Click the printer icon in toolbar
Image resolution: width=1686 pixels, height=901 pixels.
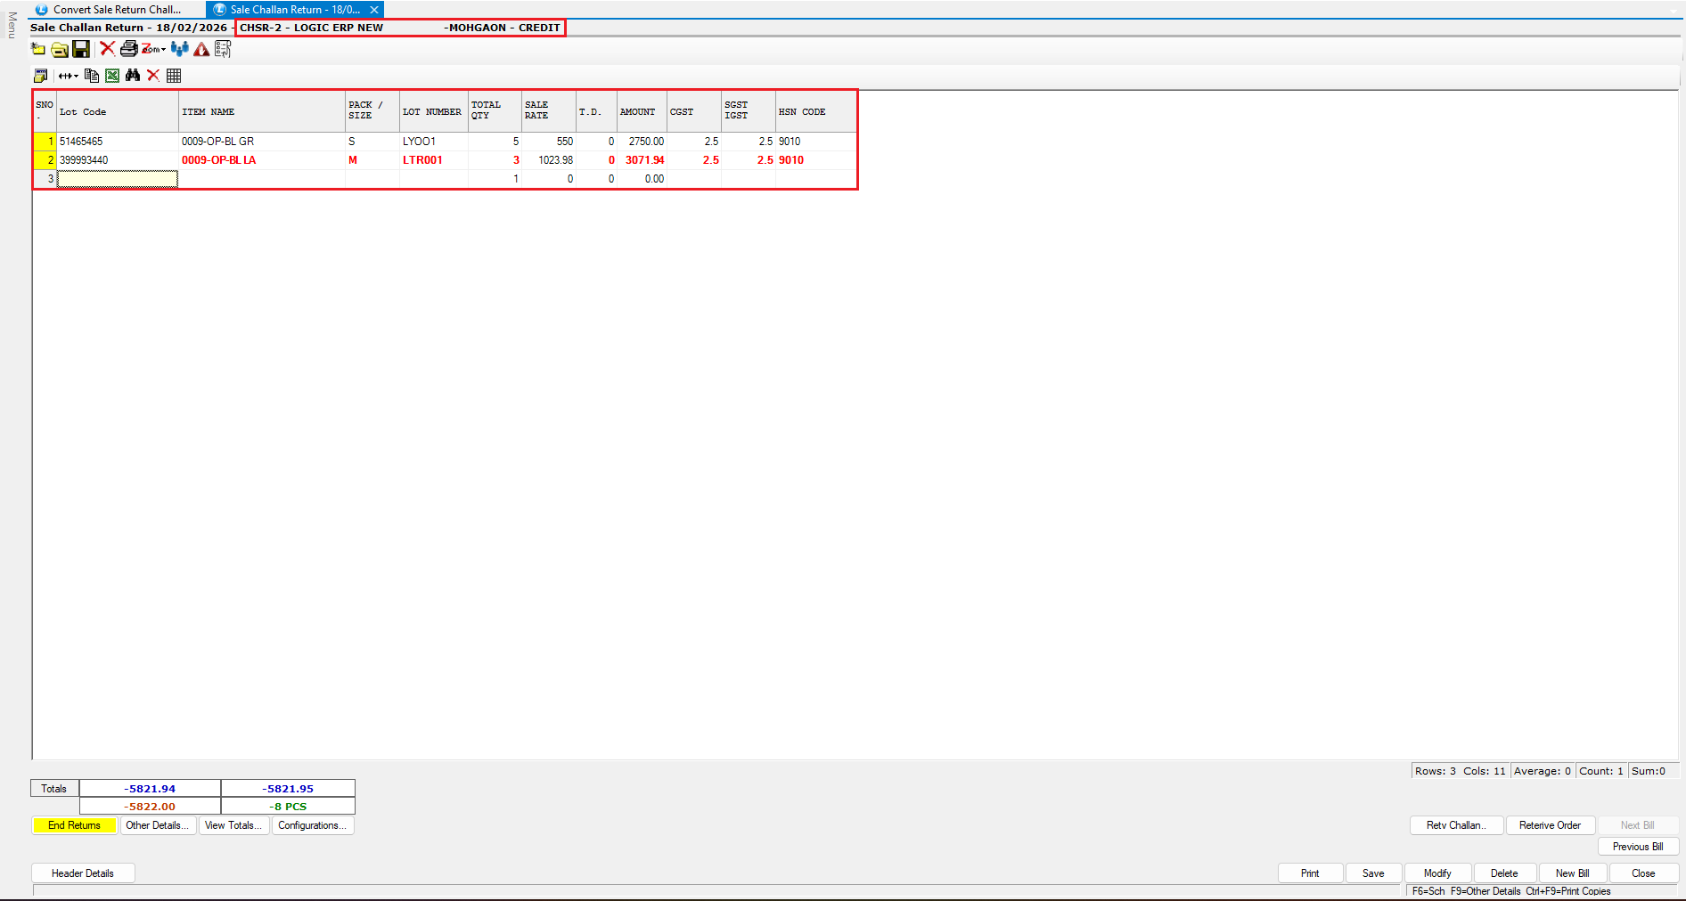click(128, 49)
